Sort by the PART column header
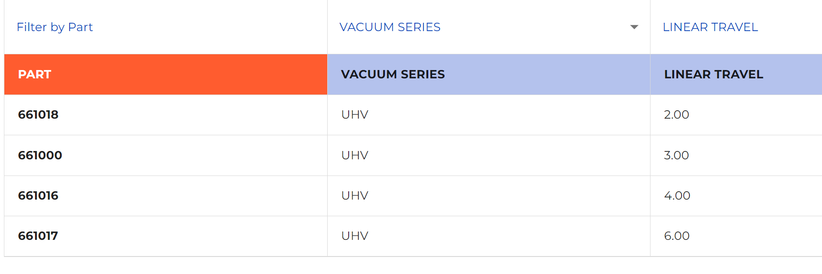 35,74
